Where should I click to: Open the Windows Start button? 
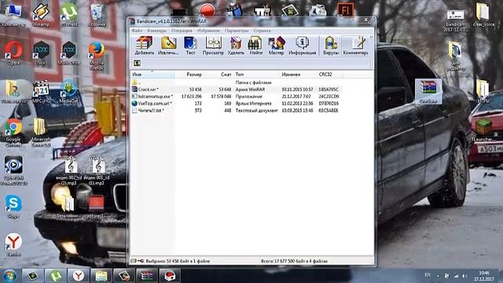pyautogui.click(x=9, y=276)
